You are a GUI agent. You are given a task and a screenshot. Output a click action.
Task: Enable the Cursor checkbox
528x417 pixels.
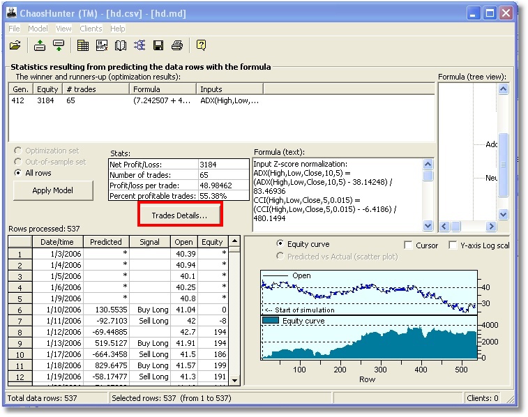(408, 245)
